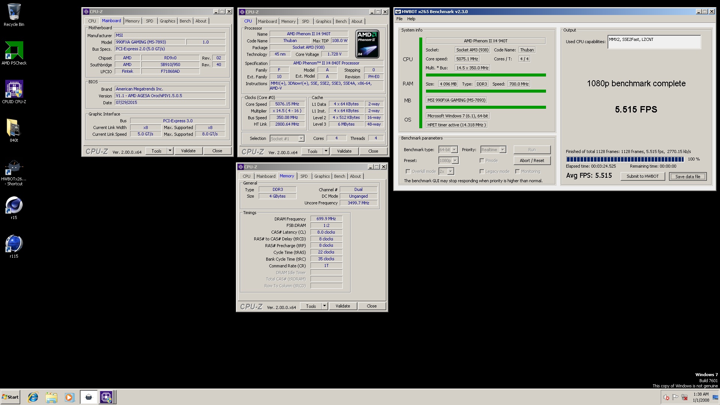
Task: Open Internet Explorer from the taskbar
Action: click(33, 397)
